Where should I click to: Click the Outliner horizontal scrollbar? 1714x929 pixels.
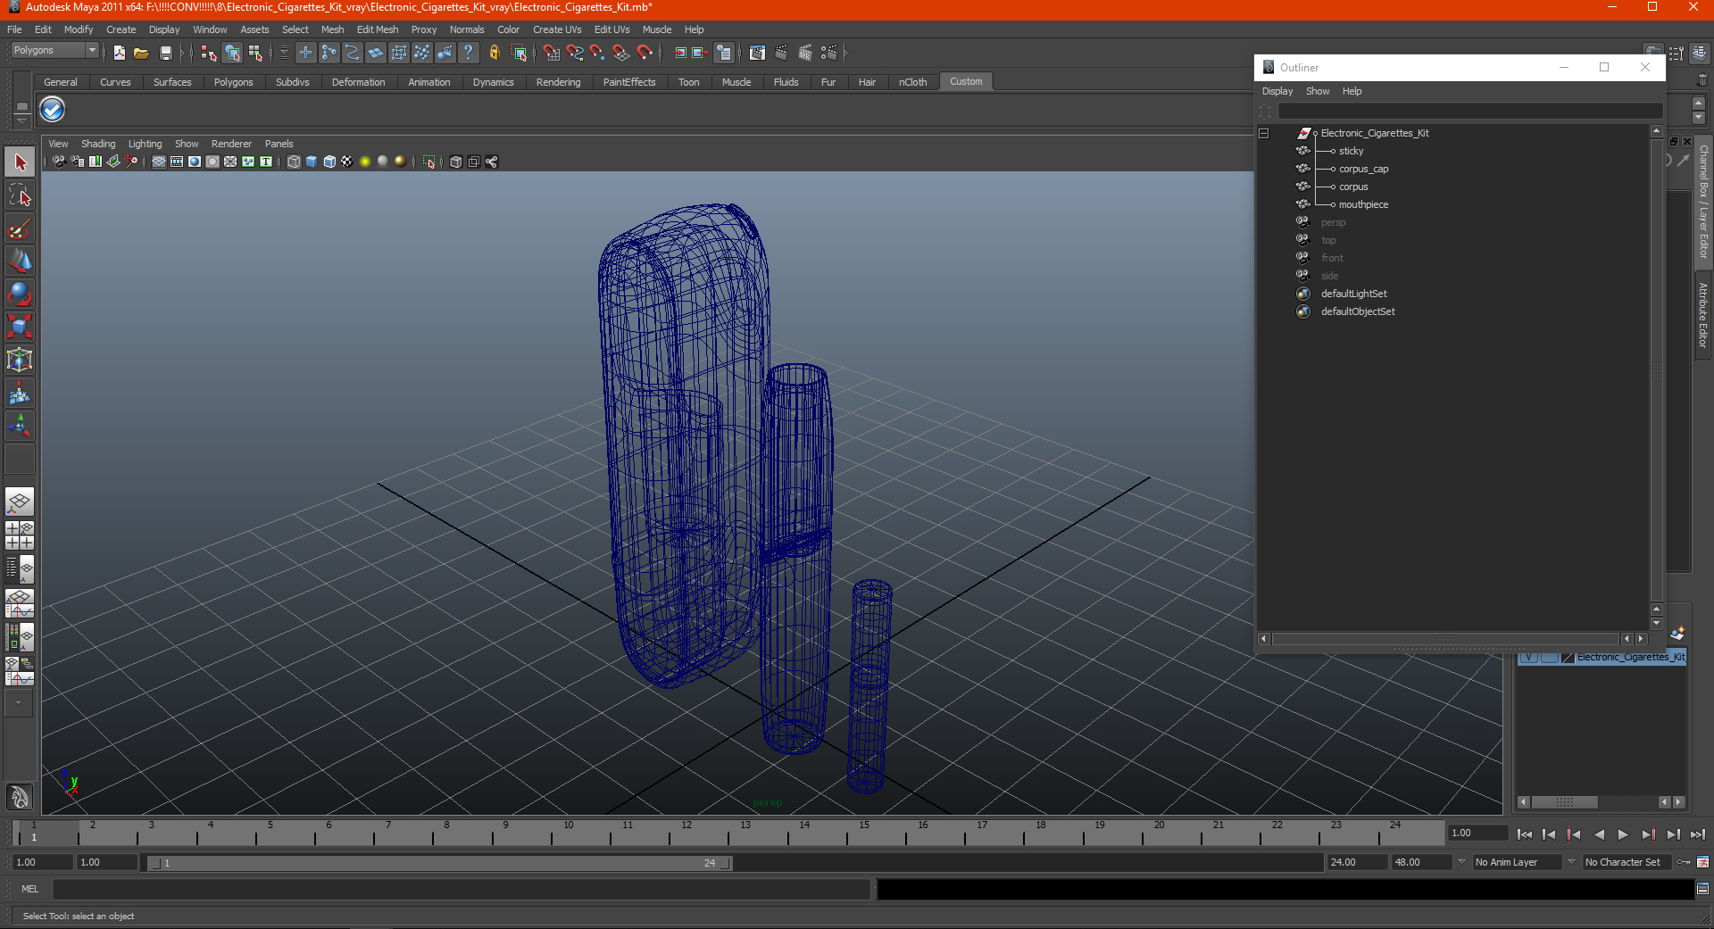[1445, 639]
